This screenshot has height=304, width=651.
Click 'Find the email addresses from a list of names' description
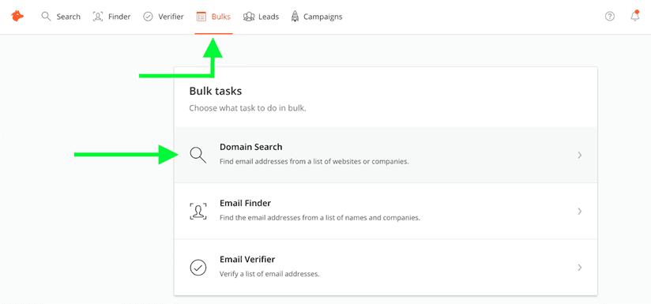[320, 218]
